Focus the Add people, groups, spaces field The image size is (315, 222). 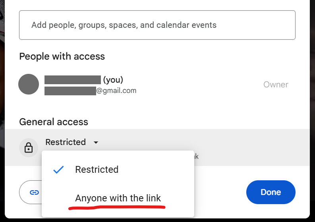[x=157, y=25]
